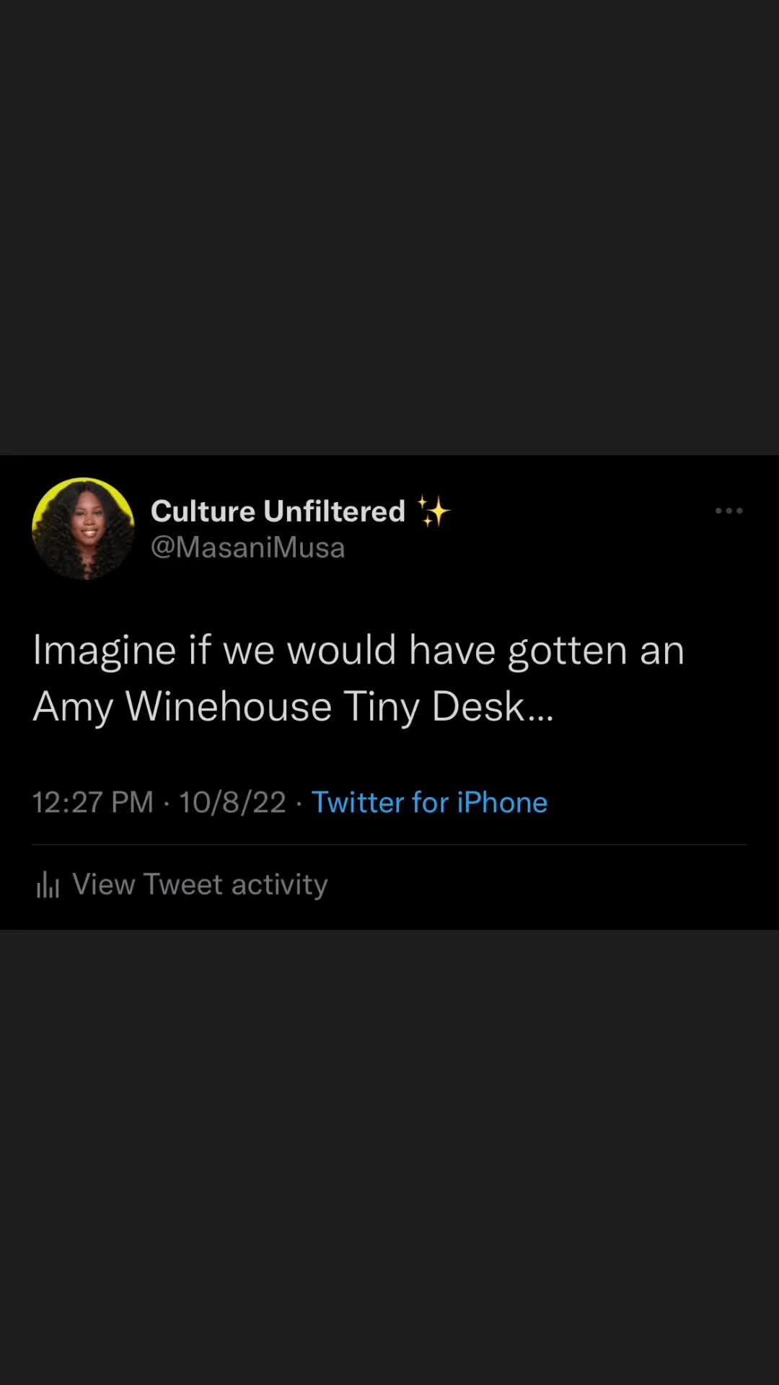
Task: Click the word Unfiltered in the display name
Action: tap(334, 511)
